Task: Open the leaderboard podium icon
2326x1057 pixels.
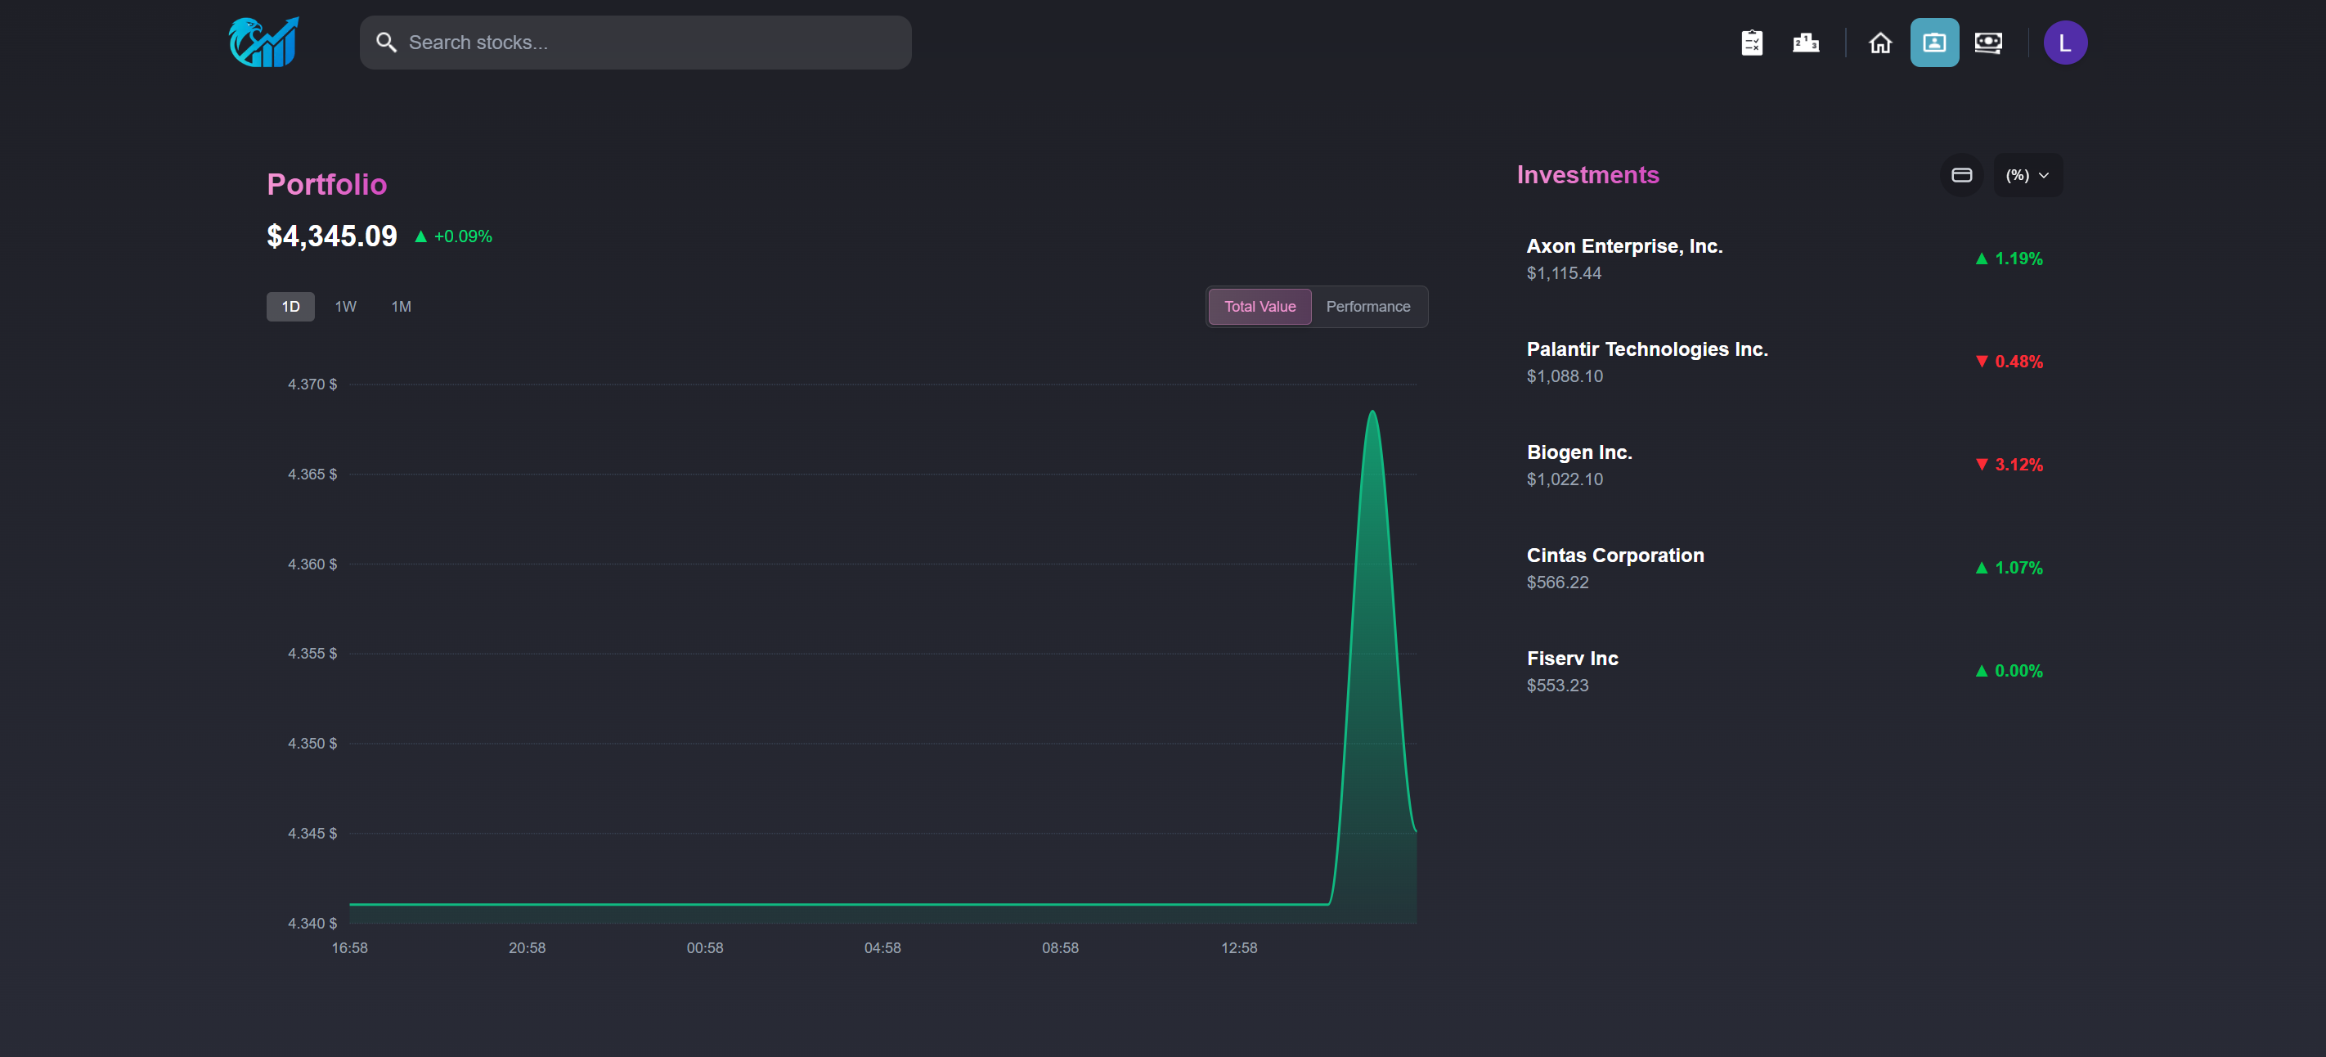Action: [1805, 43]
